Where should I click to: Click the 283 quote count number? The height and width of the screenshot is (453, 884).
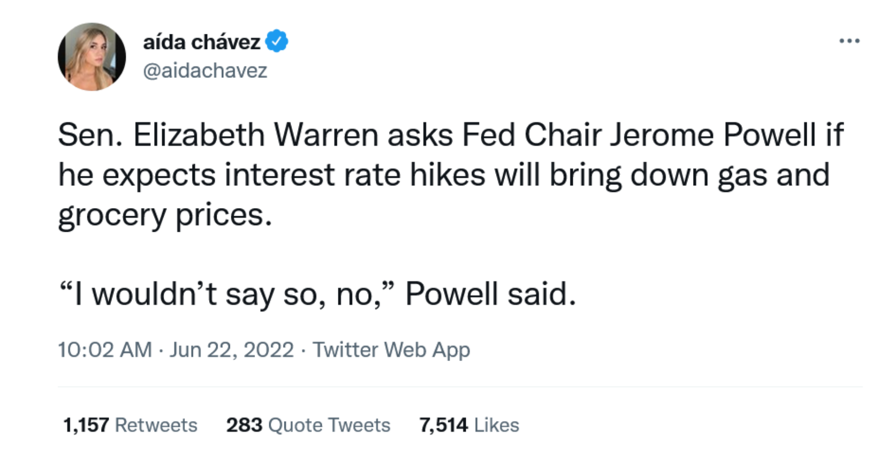click(244, 425)
